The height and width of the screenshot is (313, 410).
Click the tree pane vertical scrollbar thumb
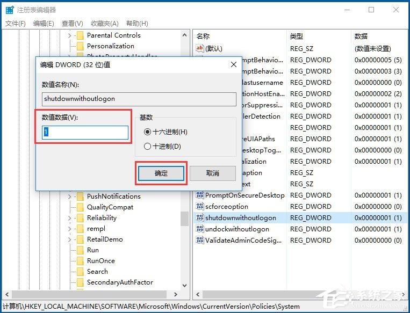click(185, 219)
